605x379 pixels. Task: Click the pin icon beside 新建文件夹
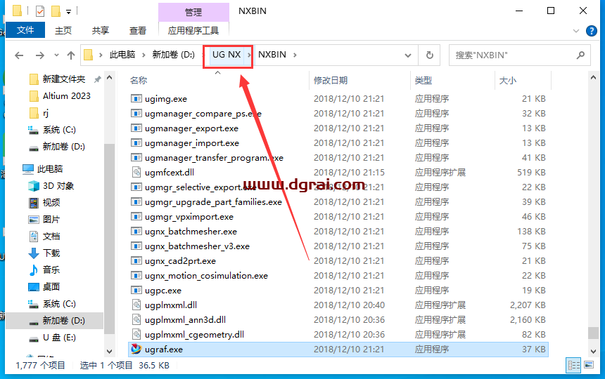(98, 79)
